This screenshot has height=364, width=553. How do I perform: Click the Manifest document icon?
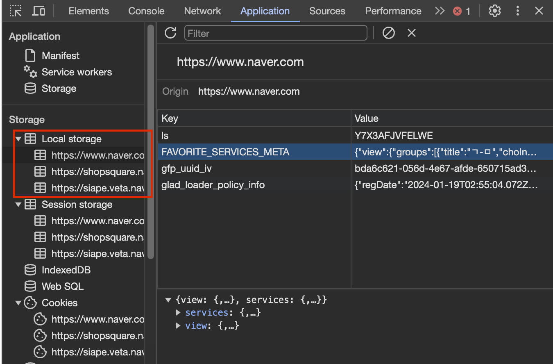(x=30, y=55)
